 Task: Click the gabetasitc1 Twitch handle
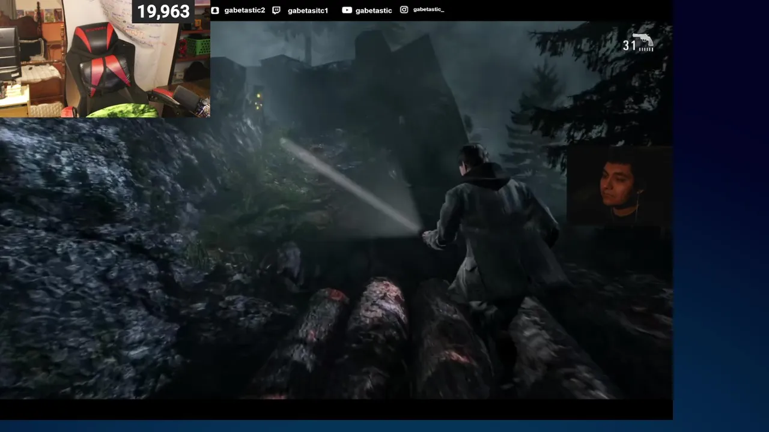(308, 10)
